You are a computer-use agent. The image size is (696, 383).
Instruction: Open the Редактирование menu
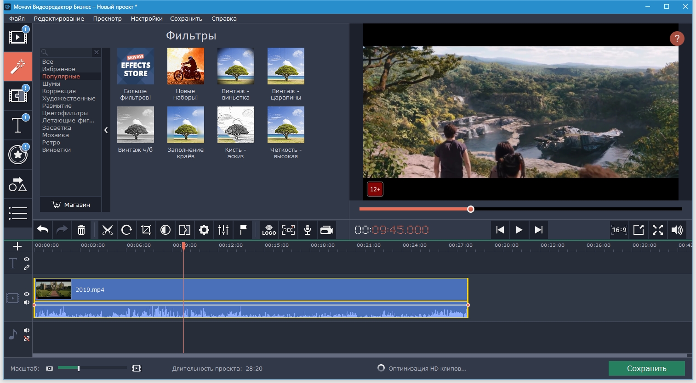(59, 19)
